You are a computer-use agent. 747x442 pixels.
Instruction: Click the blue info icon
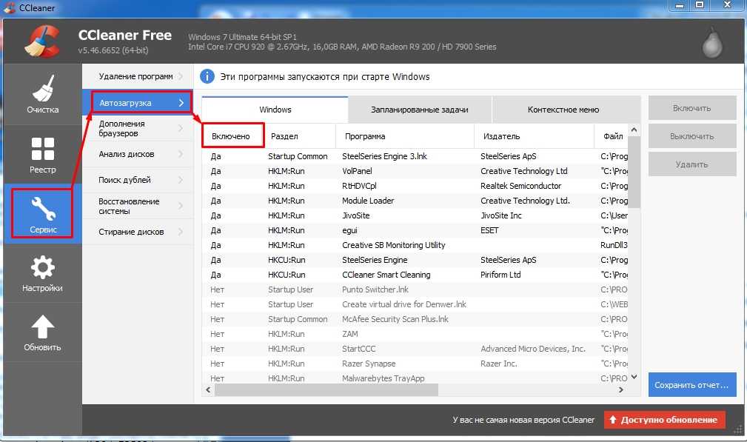click(207, 76)
